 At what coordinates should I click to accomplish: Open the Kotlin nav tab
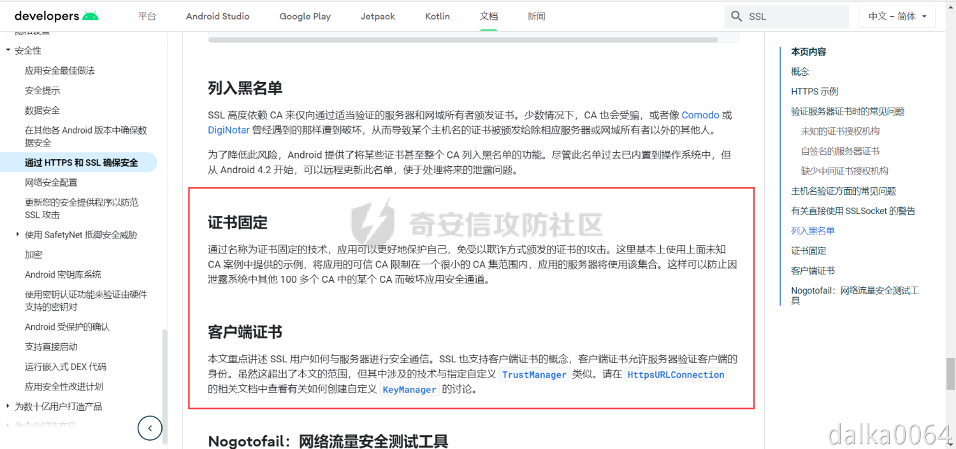pyautogui.click(x=438, y=17)
